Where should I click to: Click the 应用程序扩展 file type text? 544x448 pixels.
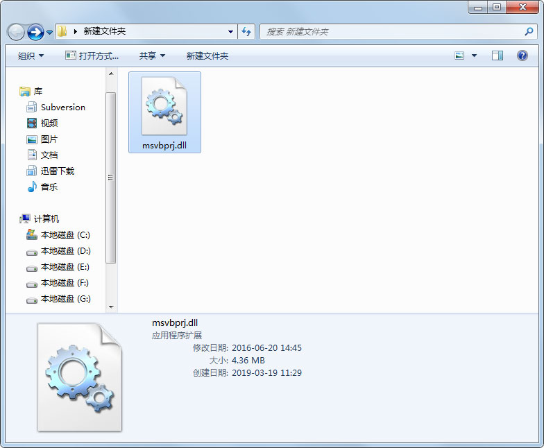[176, 336]
